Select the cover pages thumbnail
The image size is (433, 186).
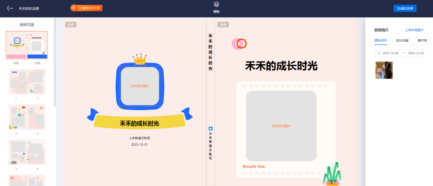[x=27, y=45]
